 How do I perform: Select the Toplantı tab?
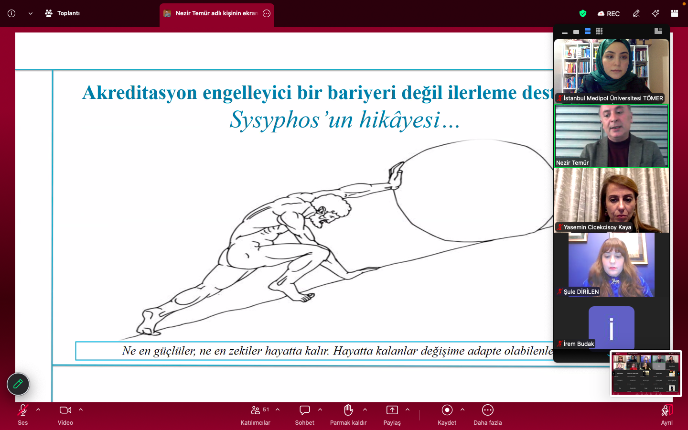pos(63,13)
